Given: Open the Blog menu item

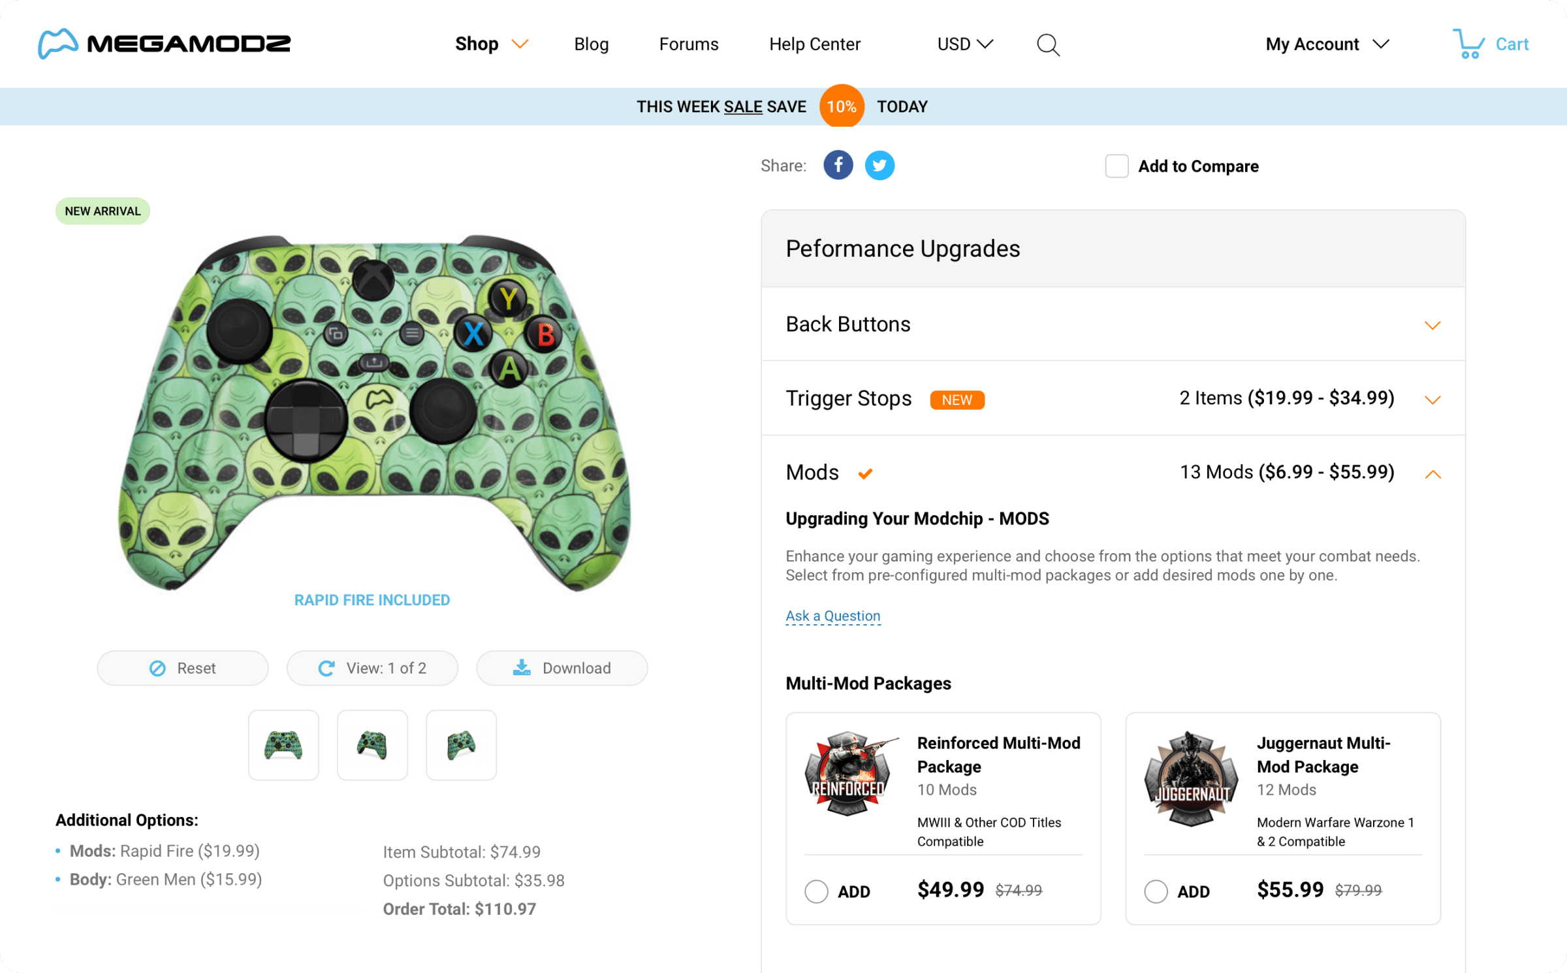Looking at the screenshot, I should (x=591, y=44).
